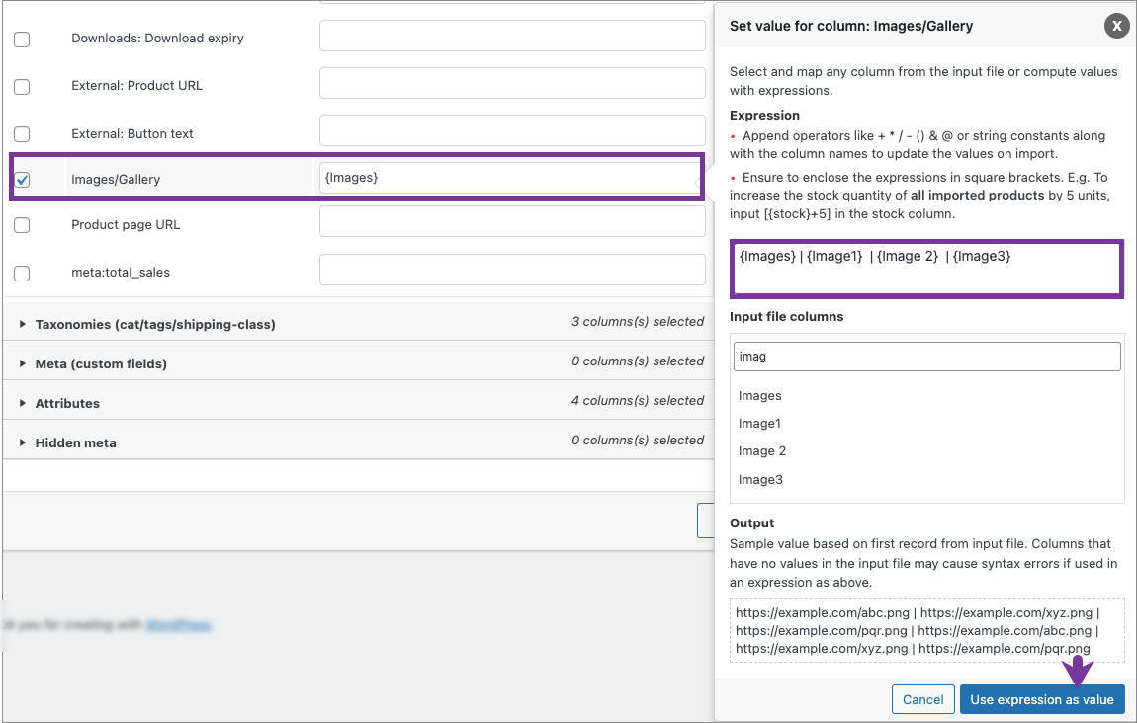Viewport: 1137px width, 723px height.
Task: Click the Use expression as value button
Action: click(1042, 698)
